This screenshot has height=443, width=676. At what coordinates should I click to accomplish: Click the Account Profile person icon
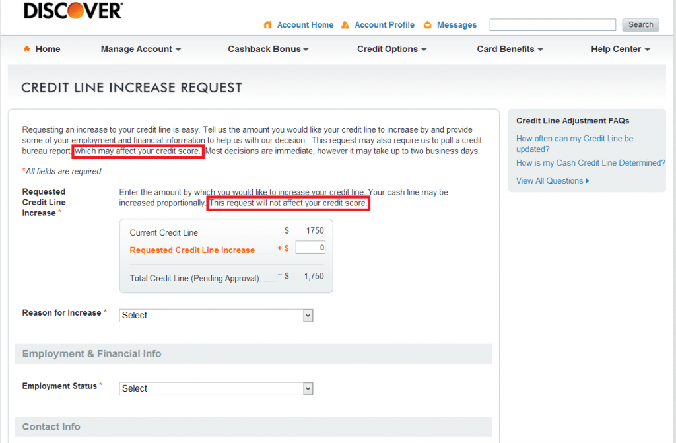click(345, 25)
